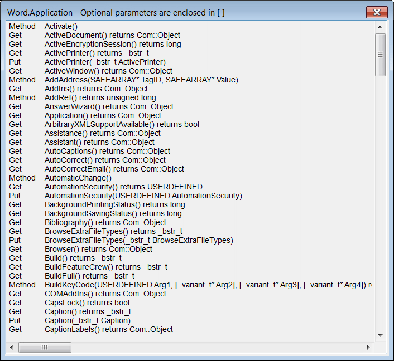Select the BuildKeyCode(USERDEFINED Arg1...) row
394x361 pixels.
point(190,285)
